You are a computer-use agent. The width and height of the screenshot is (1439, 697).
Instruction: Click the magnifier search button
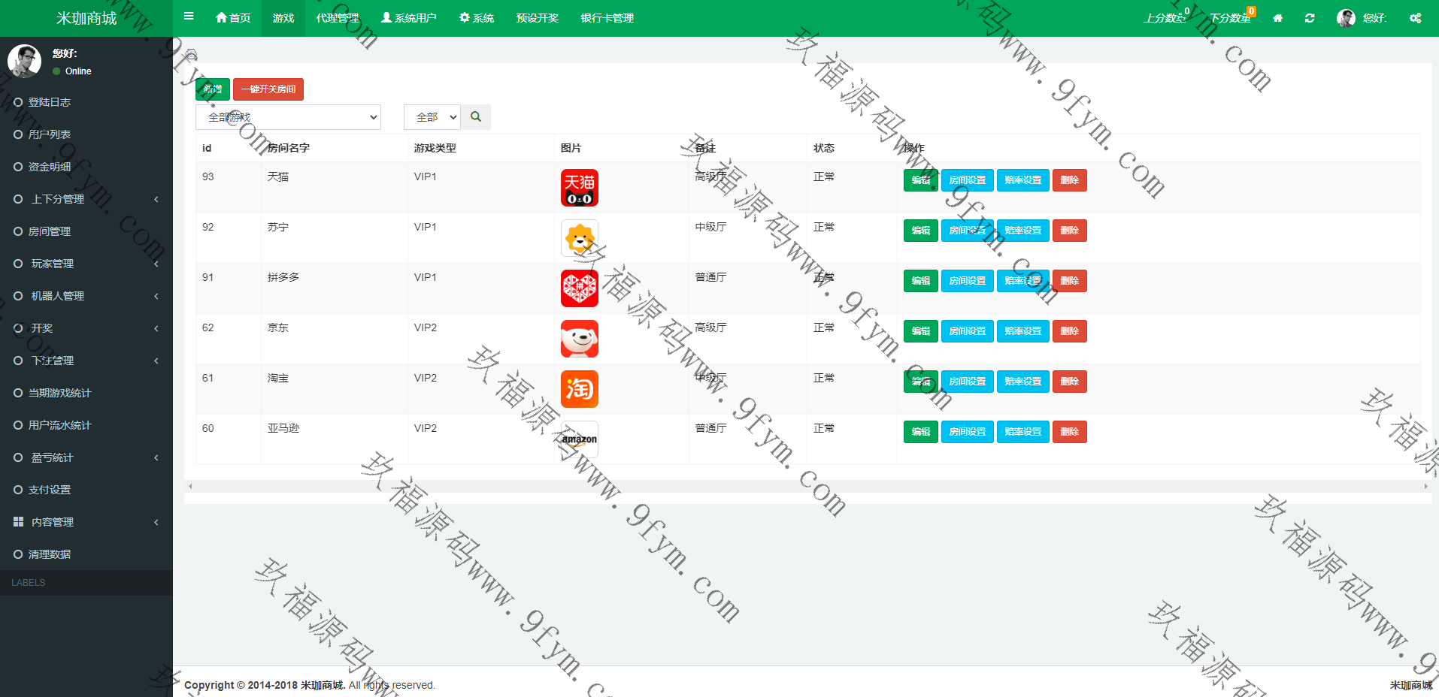click(476, 117)
